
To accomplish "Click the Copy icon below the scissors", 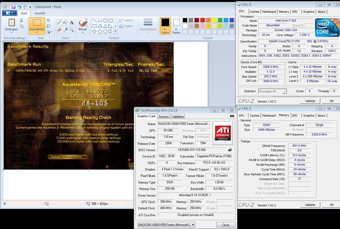I will (x=21, y=26).
